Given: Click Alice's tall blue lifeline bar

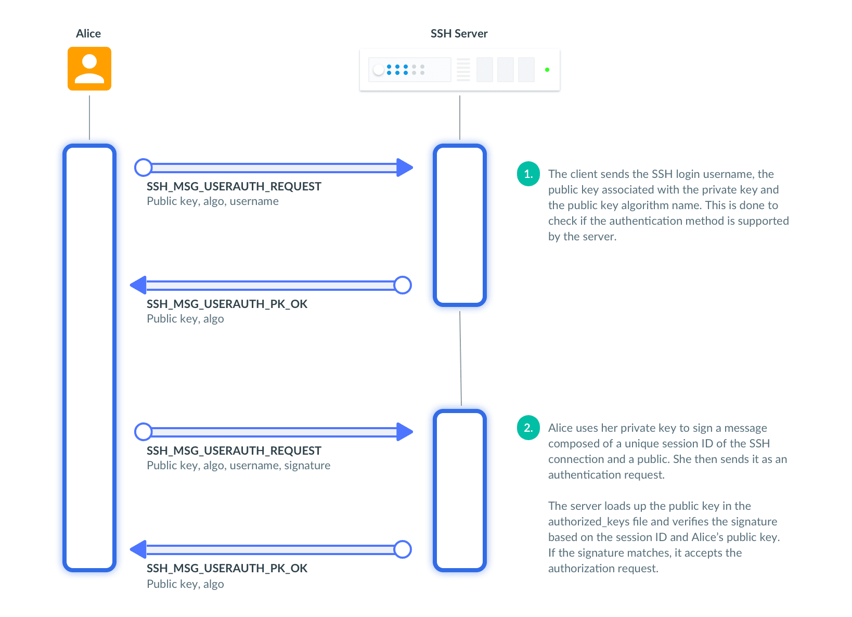Looking at the screenshot, I should pyautogui.click(x=89, y=358).
